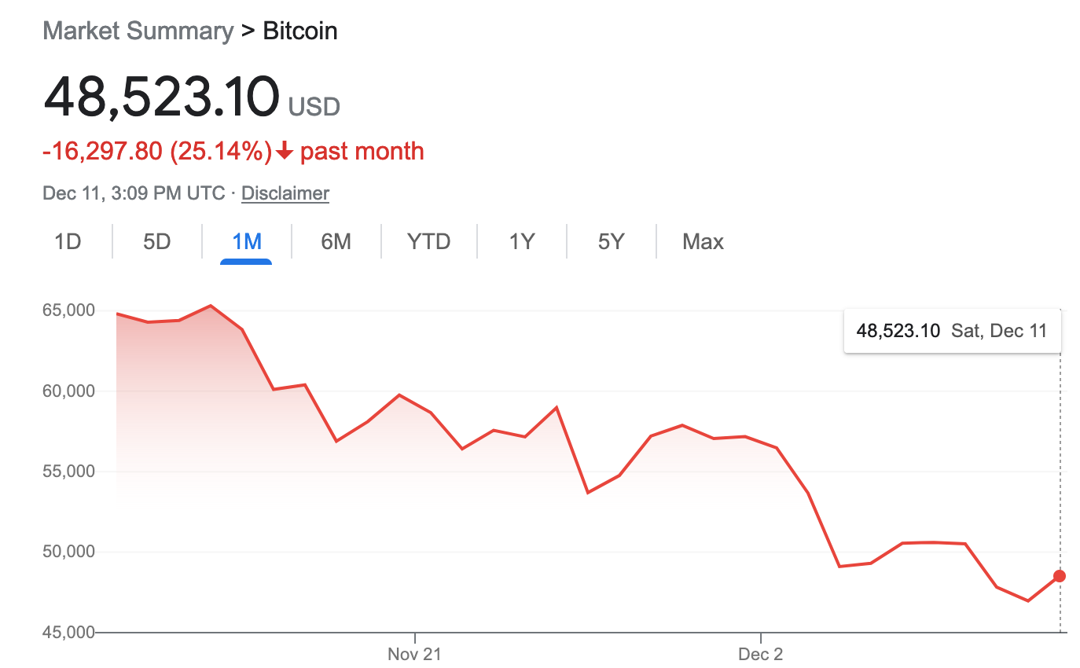Click the 50,000 y-axis label

pos(68,552)
